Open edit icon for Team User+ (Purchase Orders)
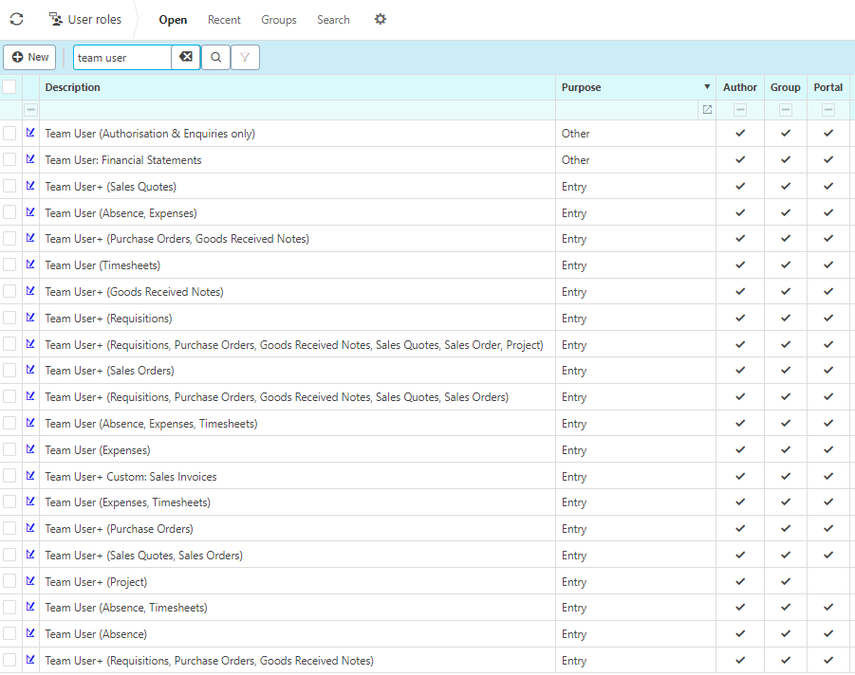This screenshot has width=855, height=675. tap(30, 528)
